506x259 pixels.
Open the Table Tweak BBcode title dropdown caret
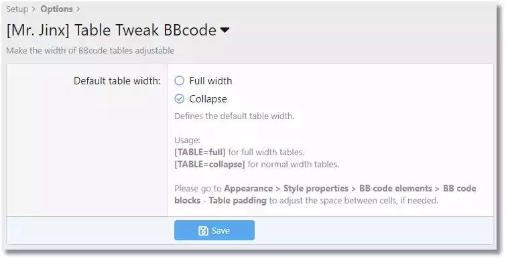[x=225, y=30]
